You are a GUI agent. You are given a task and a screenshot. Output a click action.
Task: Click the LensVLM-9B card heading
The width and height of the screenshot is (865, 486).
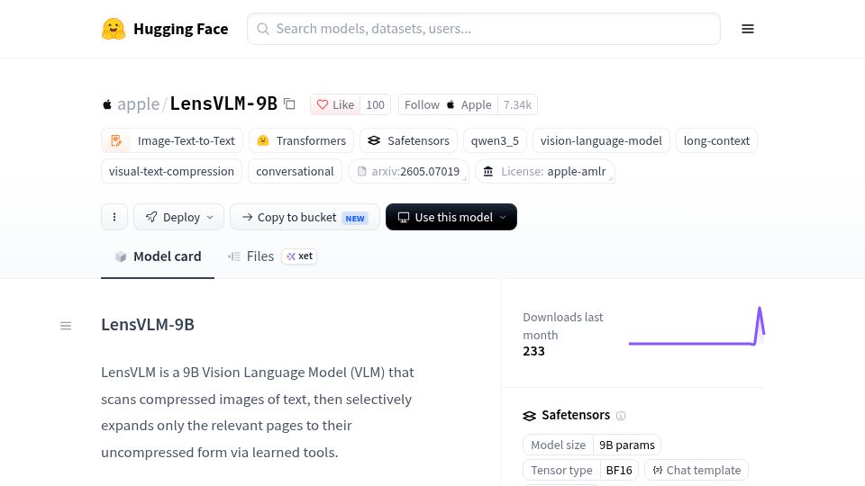tap(148, 325)
